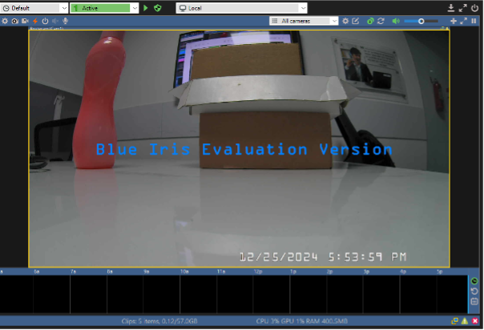The width and height of the screenshot is (484, 330).
Task: Click the volume slider handle
Action: [x=421, y=22]
